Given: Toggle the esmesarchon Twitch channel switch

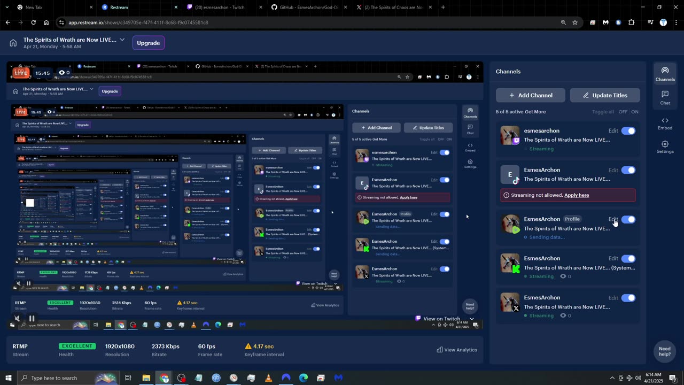Looking at the screenshot, I should (628, 131).
